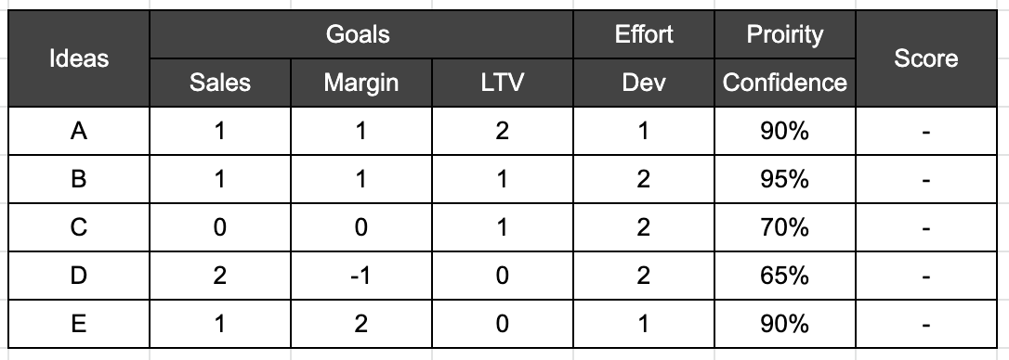Select the Score header cell

[926, 58]
